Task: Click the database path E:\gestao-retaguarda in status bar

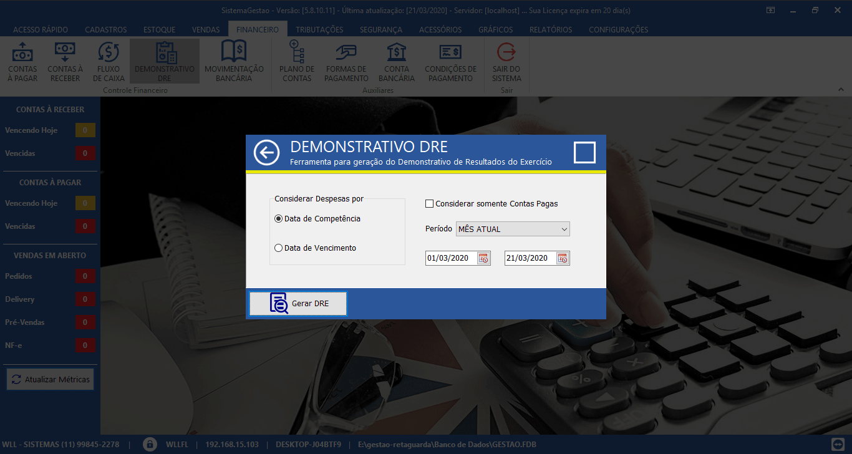Action: tap(447, 445)
